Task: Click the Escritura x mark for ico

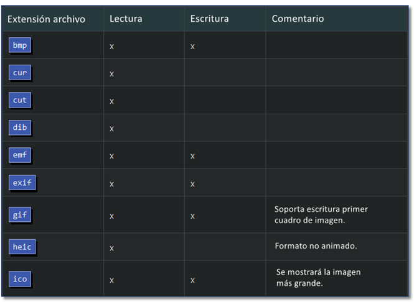Action: pyautogui.click(x=192, y=280)
